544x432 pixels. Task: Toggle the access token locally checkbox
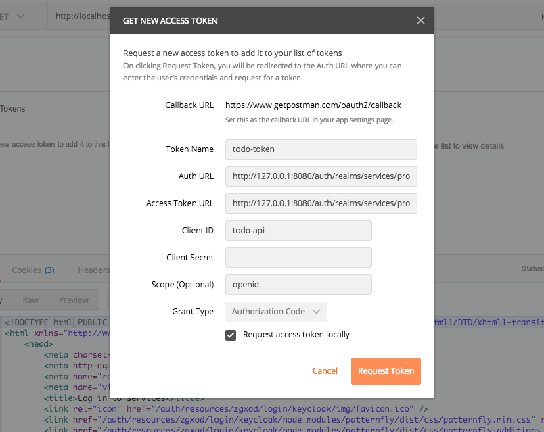(230, 334)
